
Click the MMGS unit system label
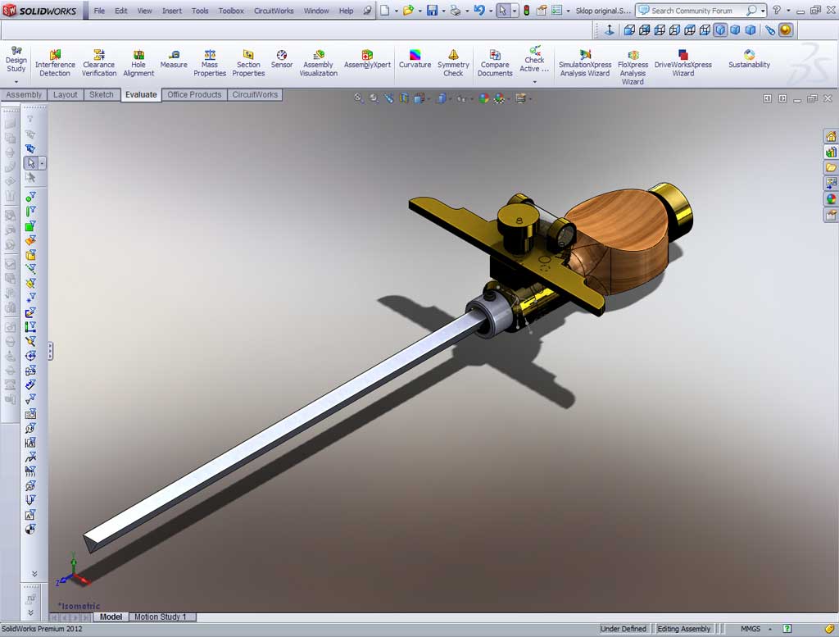(x=751, y=629)
